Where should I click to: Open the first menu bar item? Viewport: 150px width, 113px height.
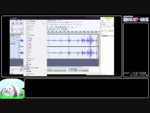(x=12, y=20)
